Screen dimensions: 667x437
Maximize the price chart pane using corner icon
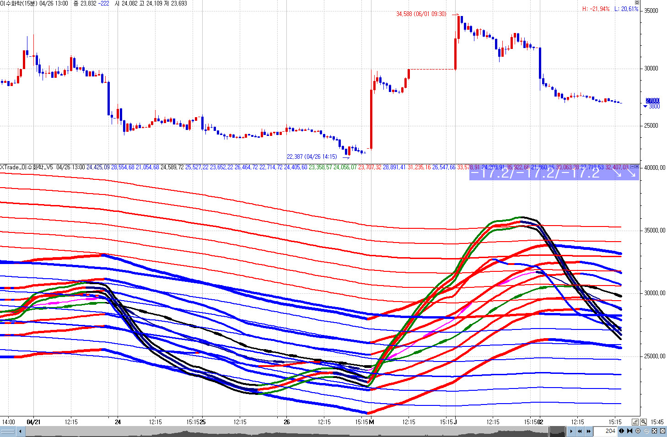point(637,3)
